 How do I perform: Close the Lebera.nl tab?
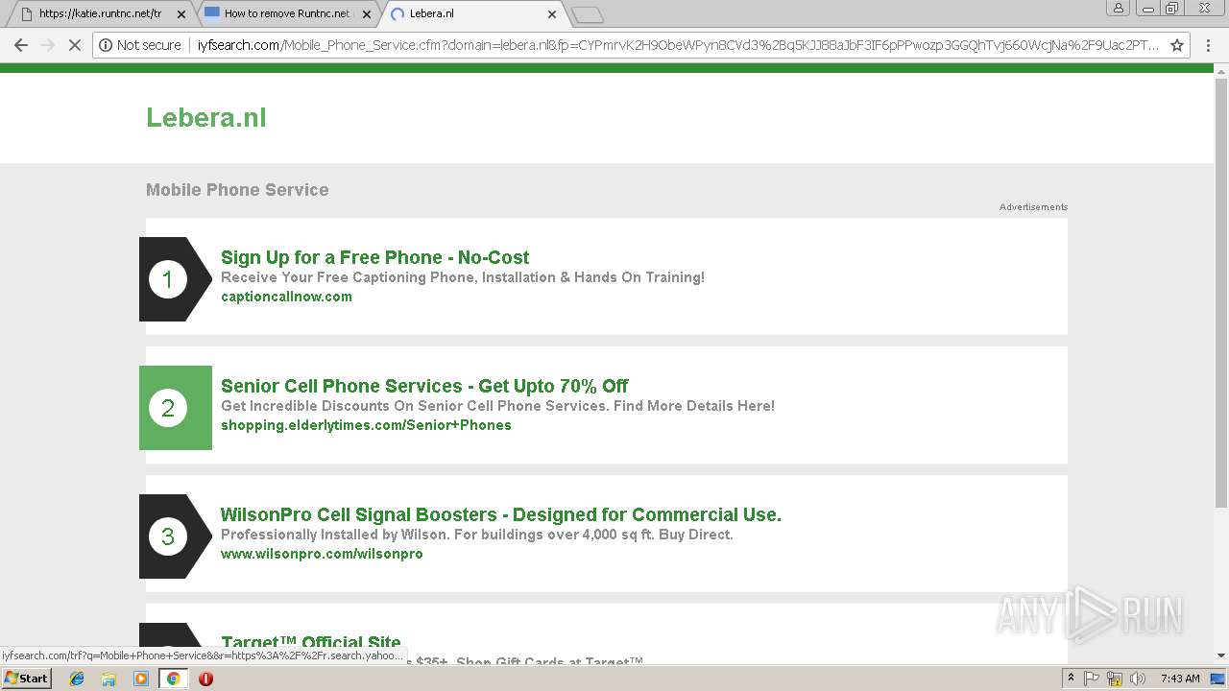point(551,14)
